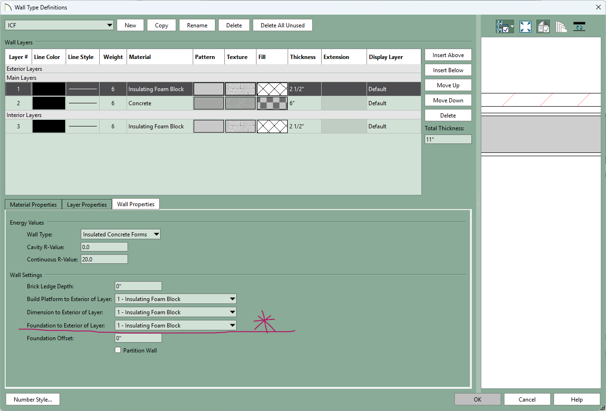606x411 pixels.
Task: Open the ICF wall type dropdown
Action: pos(59,25)
